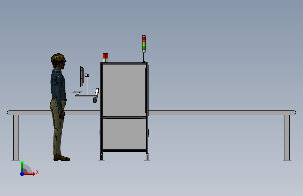Select the lower cabinet panel
This screenshot has width=303, height=196.
tap(124, 134)
